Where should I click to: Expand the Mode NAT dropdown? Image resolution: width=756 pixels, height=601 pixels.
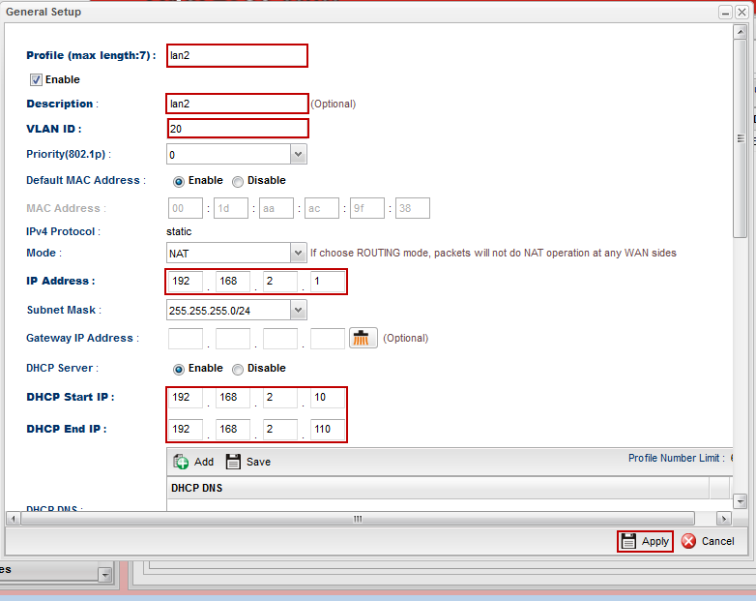click(x=298, y=253)
